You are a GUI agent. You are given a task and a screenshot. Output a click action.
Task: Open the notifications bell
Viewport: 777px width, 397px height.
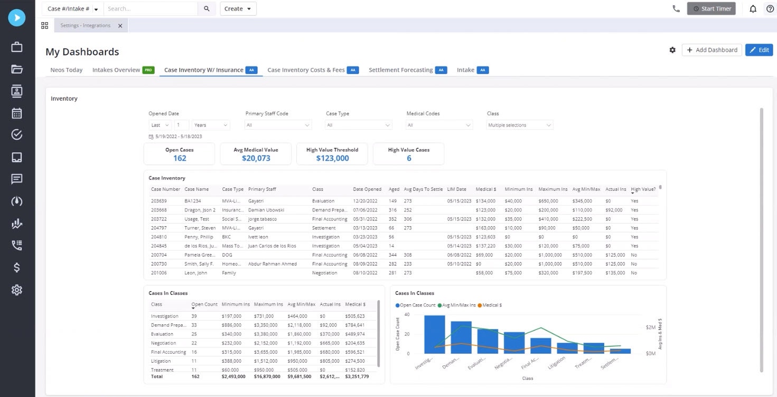click(753, 9)
